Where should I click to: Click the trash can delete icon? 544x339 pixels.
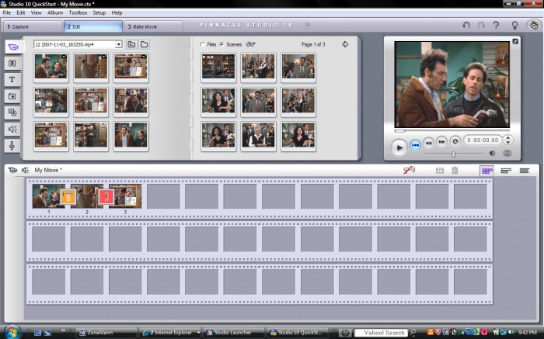[x=455, y=171]
